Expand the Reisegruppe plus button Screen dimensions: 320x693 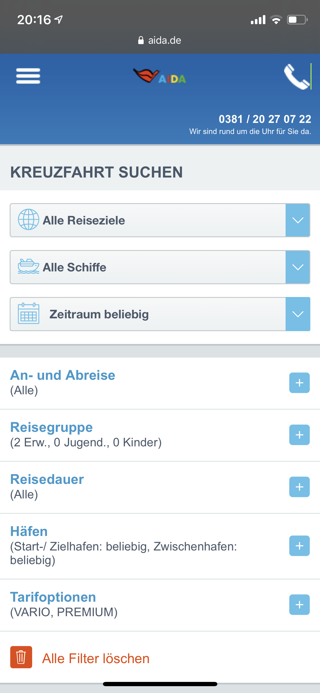point(299,435)
